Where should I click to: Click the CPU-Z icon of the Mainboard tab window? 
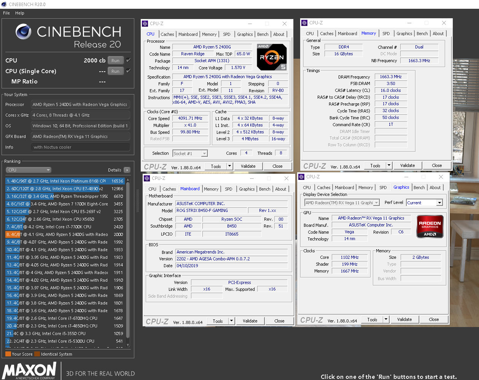click(147, 178)
